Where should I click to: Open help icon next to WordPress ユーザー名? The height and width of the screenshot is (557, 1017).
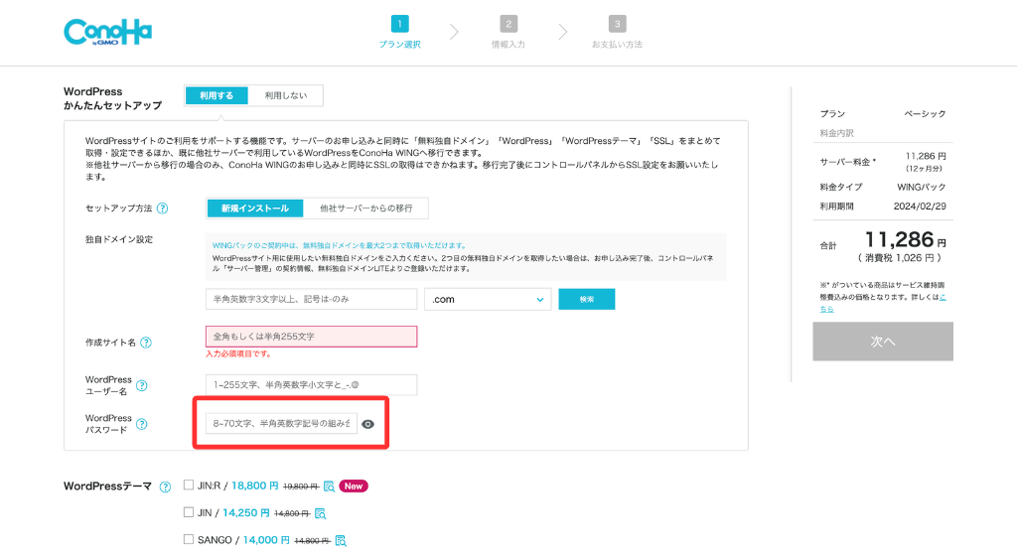point(141,385)
